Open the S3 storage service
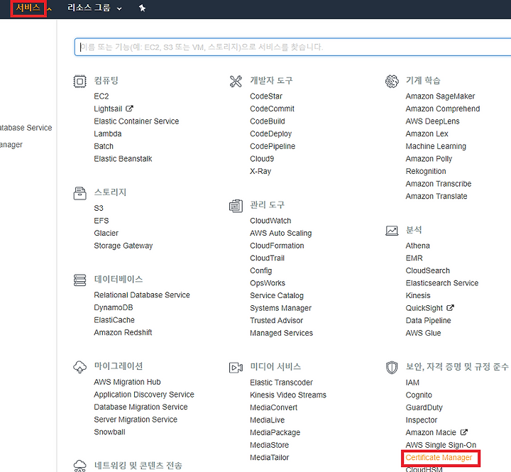Screen dimensions: 511x472 99,208
